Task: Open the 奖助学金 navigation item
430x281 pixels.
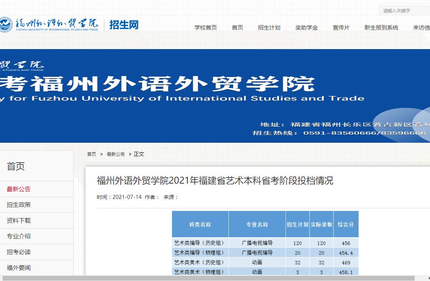Action: click(306, 27)
